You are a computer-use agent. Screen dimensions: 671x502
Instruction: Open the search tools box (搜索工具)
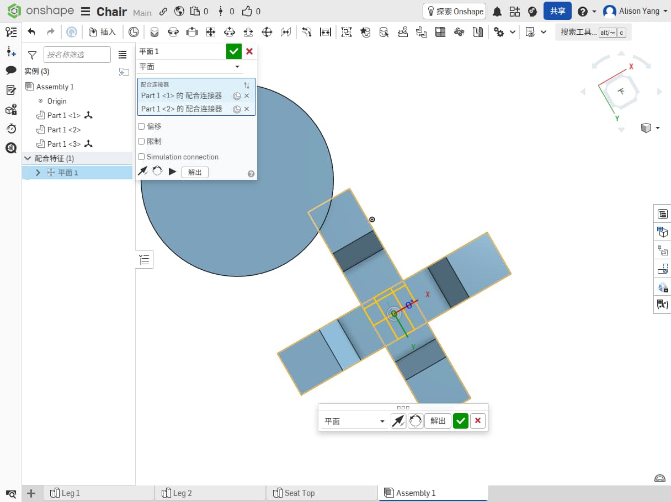(593, 32)
